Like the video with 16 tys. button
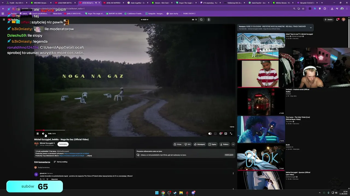 tap(177, 144)
